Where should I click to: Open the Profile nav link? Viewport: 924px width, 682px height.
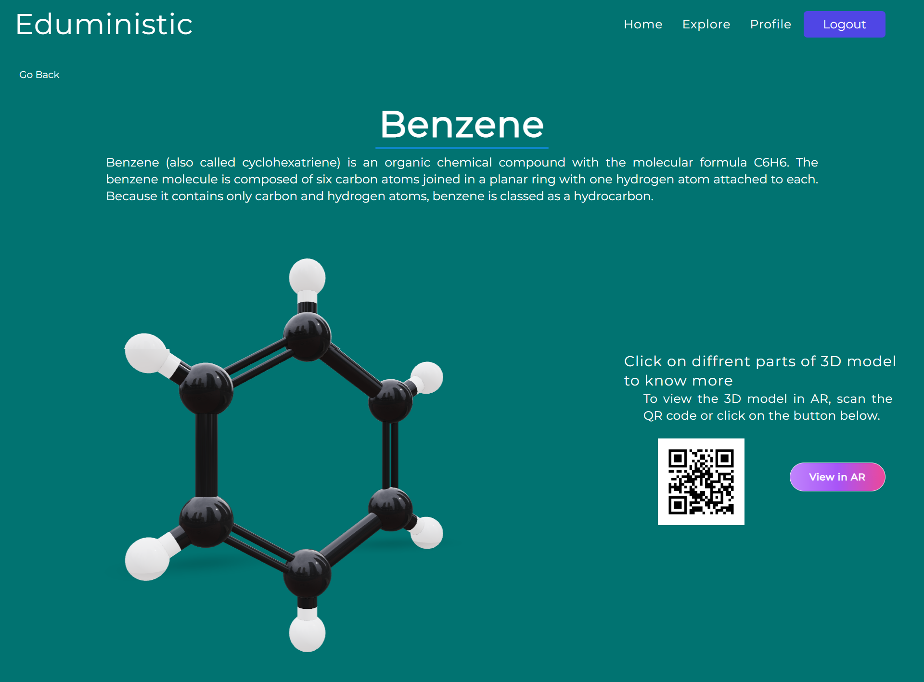(770, 24)
